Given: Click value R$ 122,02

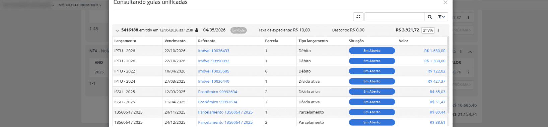Looking at the screenshot, I should click(x=436, y=71).
